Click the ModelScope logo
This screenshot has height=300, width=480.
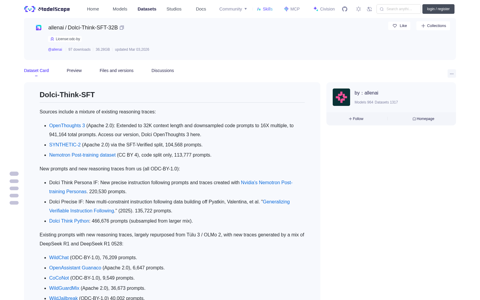[47, 9]
